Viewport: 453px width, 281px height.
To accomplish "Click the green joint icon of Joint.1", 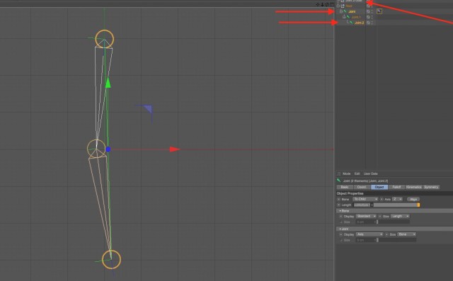I will (x=348, y=17).
